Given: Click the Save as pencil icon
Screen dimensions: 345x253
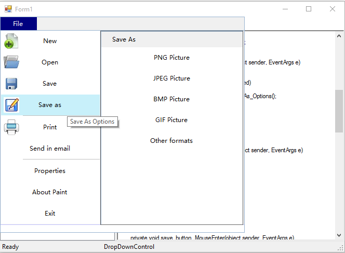Looking at the screenshot, I should tap(11, 105).
